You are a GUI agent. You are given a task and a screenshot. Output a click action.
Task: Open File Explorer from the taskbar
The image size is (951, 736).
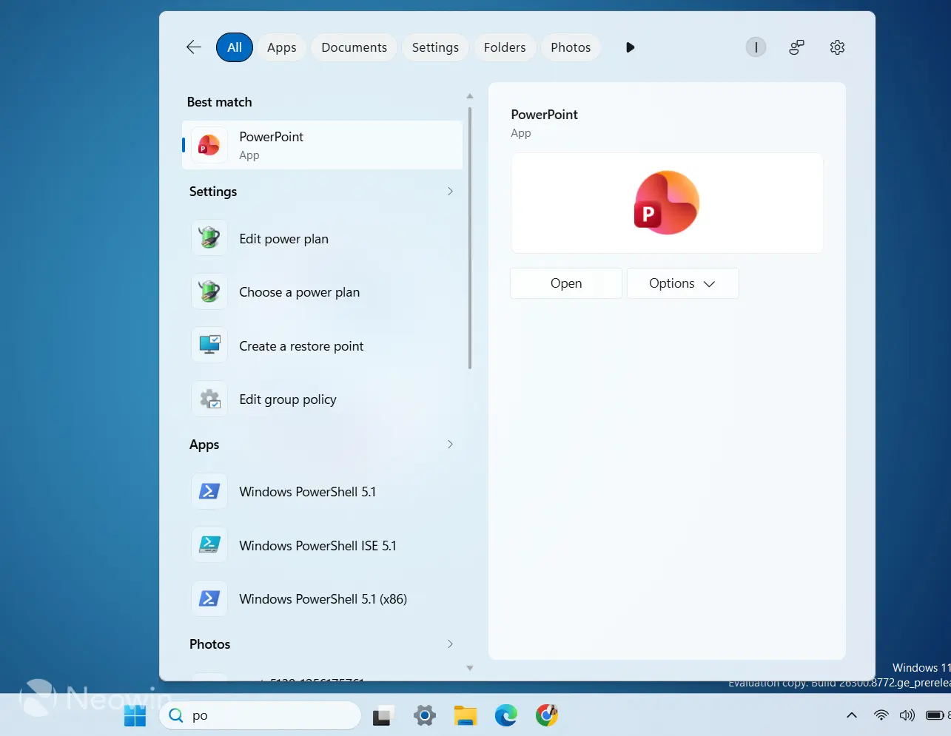click(x=466, y=715)
